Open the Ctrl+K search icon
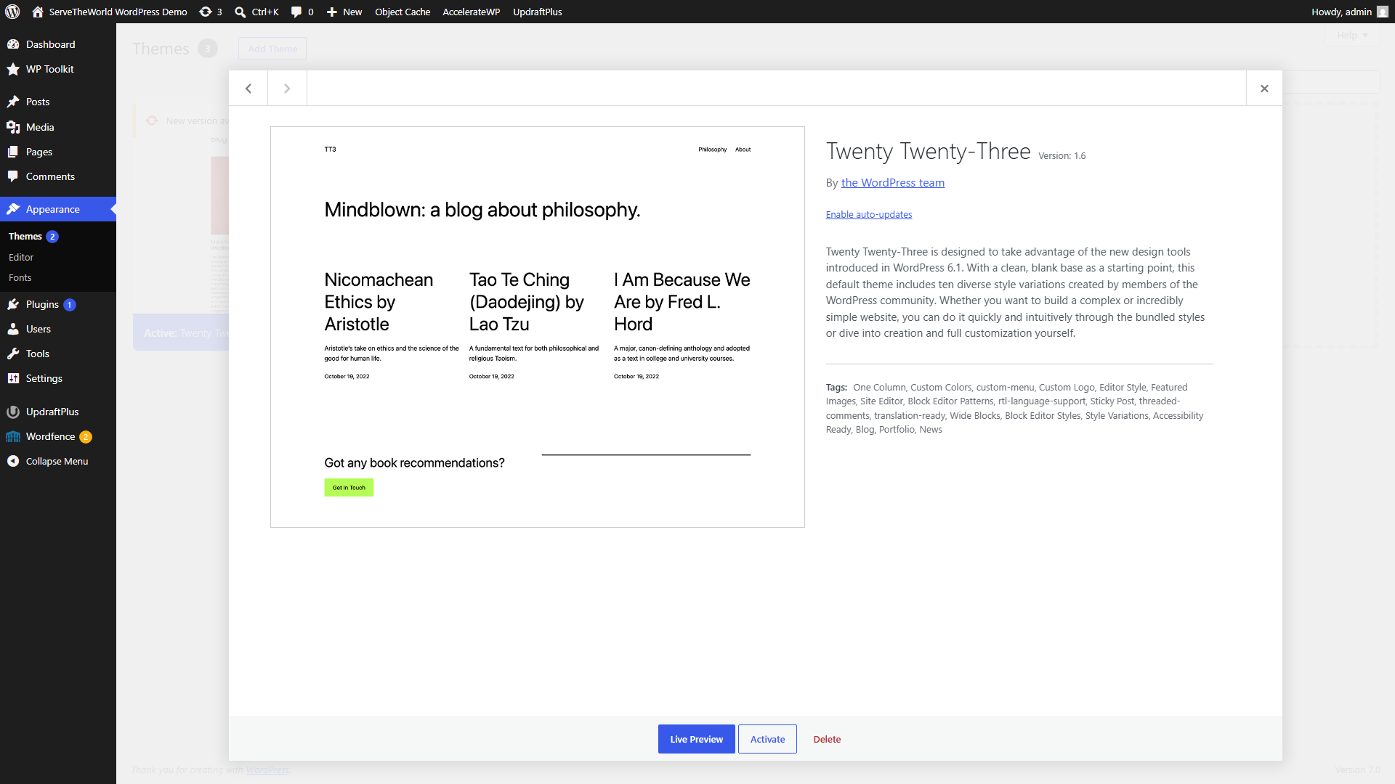Screen dimensions: 1395x784 [x=240, y=12]
